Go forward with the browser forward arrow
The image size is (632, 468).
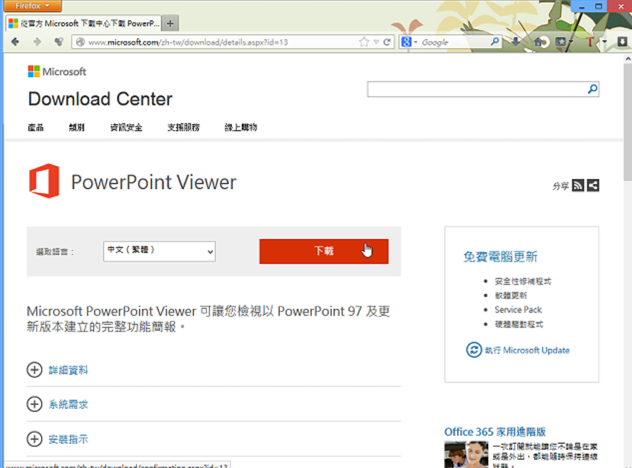37,41
